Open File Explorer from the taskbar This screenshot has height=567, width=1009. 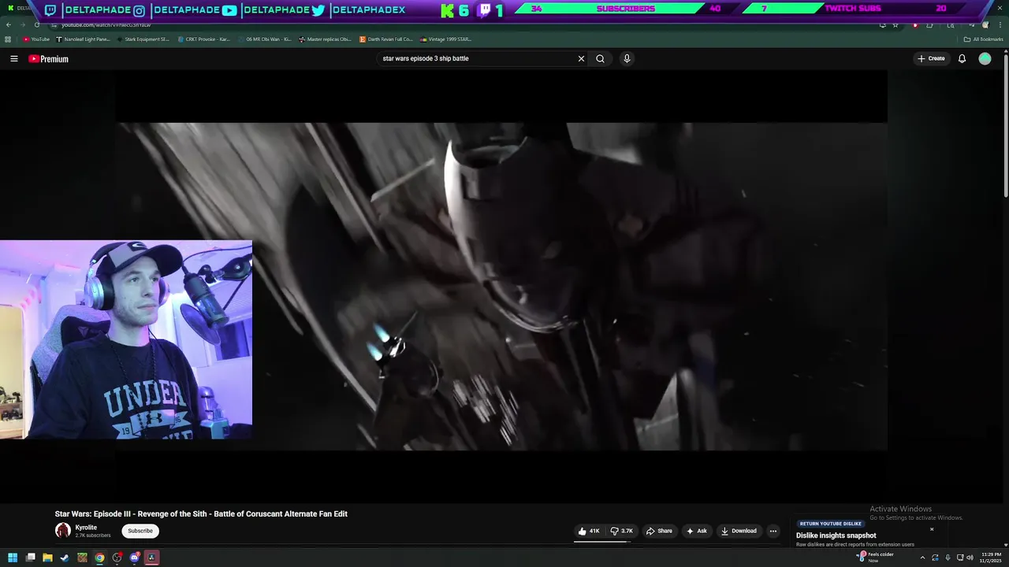47,558
